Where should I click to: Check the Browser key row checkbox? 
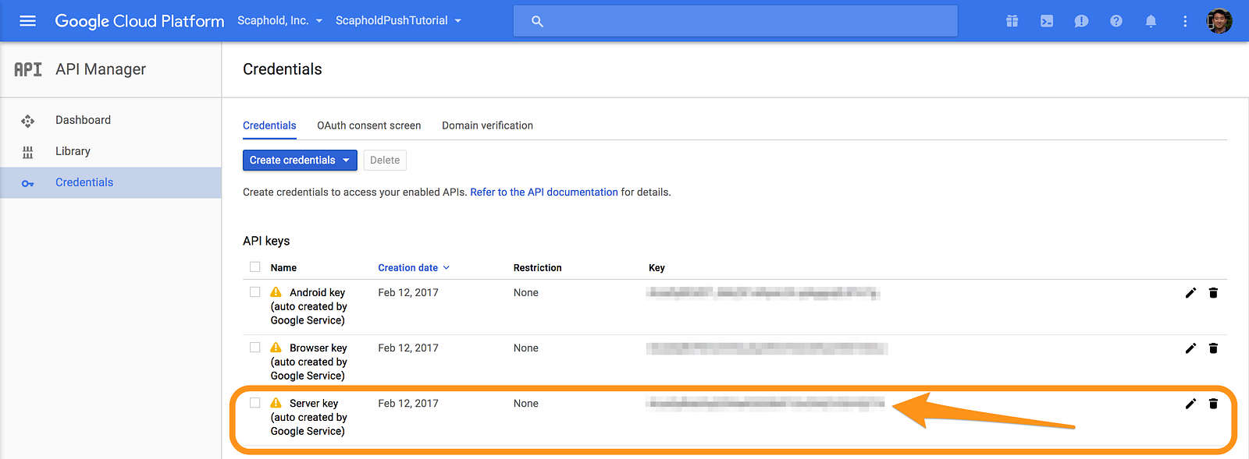click(254, 347)
